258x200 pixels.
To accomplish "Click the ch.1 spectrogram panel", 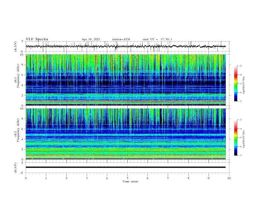I will coord(125,80).
